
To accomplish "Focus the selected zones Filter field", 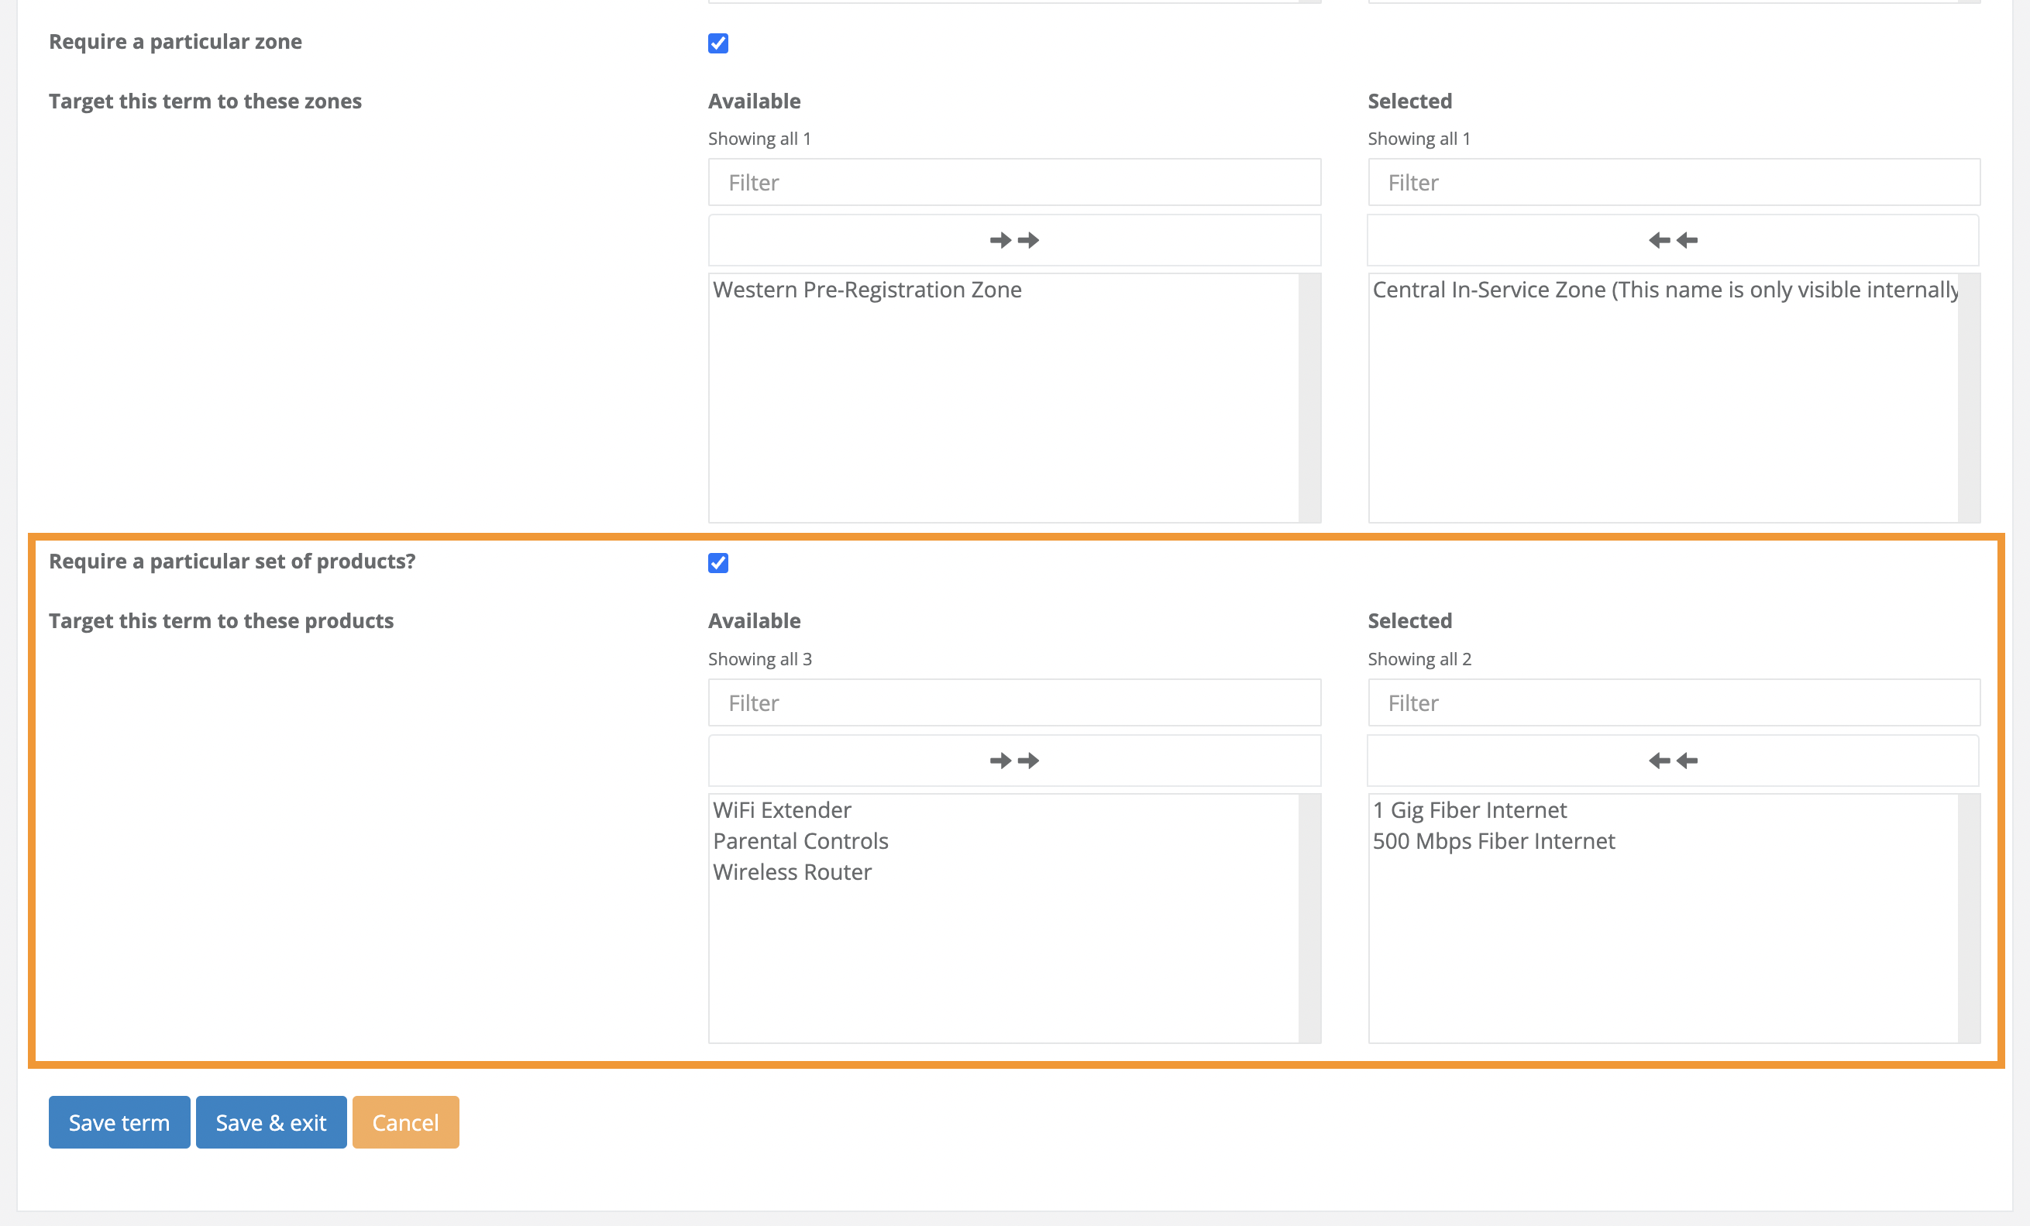I will [1674, 183].
